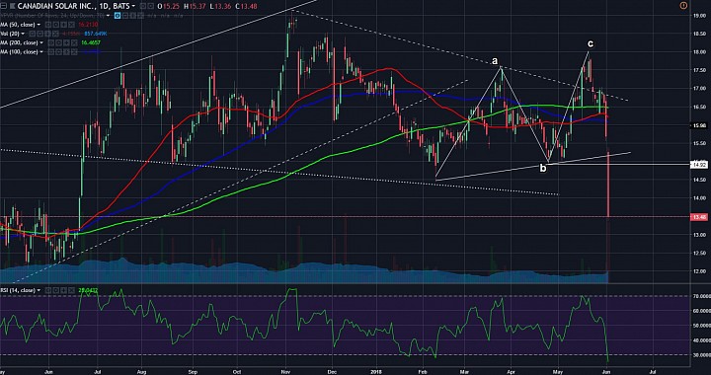Toggle the highlighted blue VPVR visibility icon
Image resolution: width=711 pixels, height=375 pixels.
pos(118,16)
